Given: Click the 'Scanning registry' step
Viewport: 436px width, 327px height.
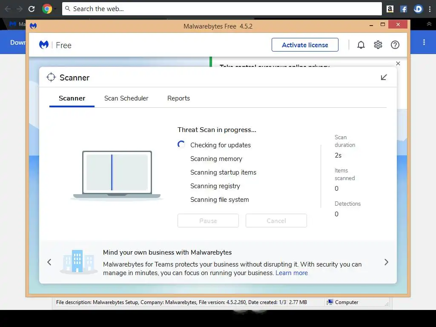Looking at the screenshot, I should [215, 186].
